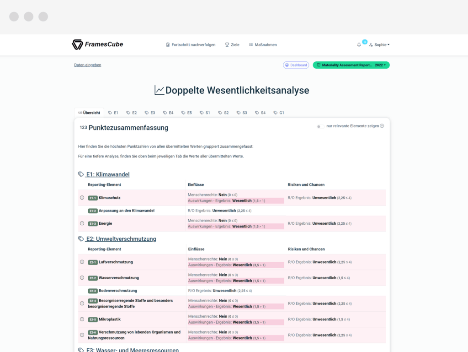Click the chart icon beside the page title
Screen dimensions: 468x352
[x=159, y=90]
